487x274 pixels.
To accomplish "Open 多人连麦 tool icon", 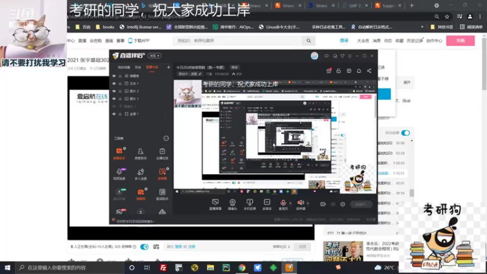I will [x=141, y=174].
